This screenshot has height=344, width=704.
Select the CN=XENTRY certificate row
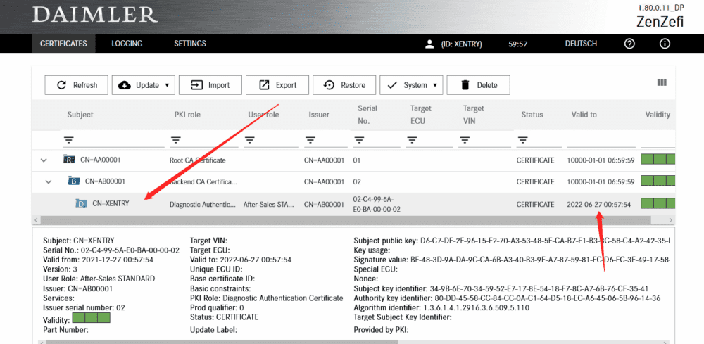[x=353, y=204]
